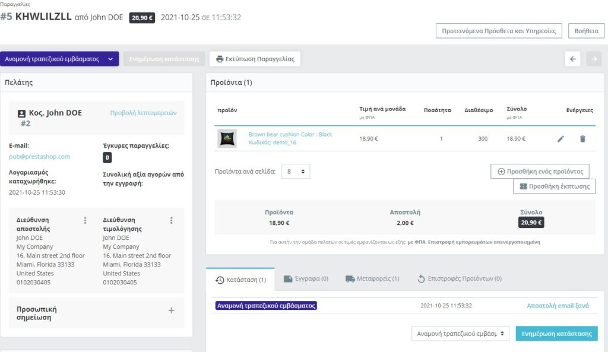Click Προσθήκη έκπτωσης button
Image resolution: width=608 pixels, height=352 pixels.
tap(554, 186)
